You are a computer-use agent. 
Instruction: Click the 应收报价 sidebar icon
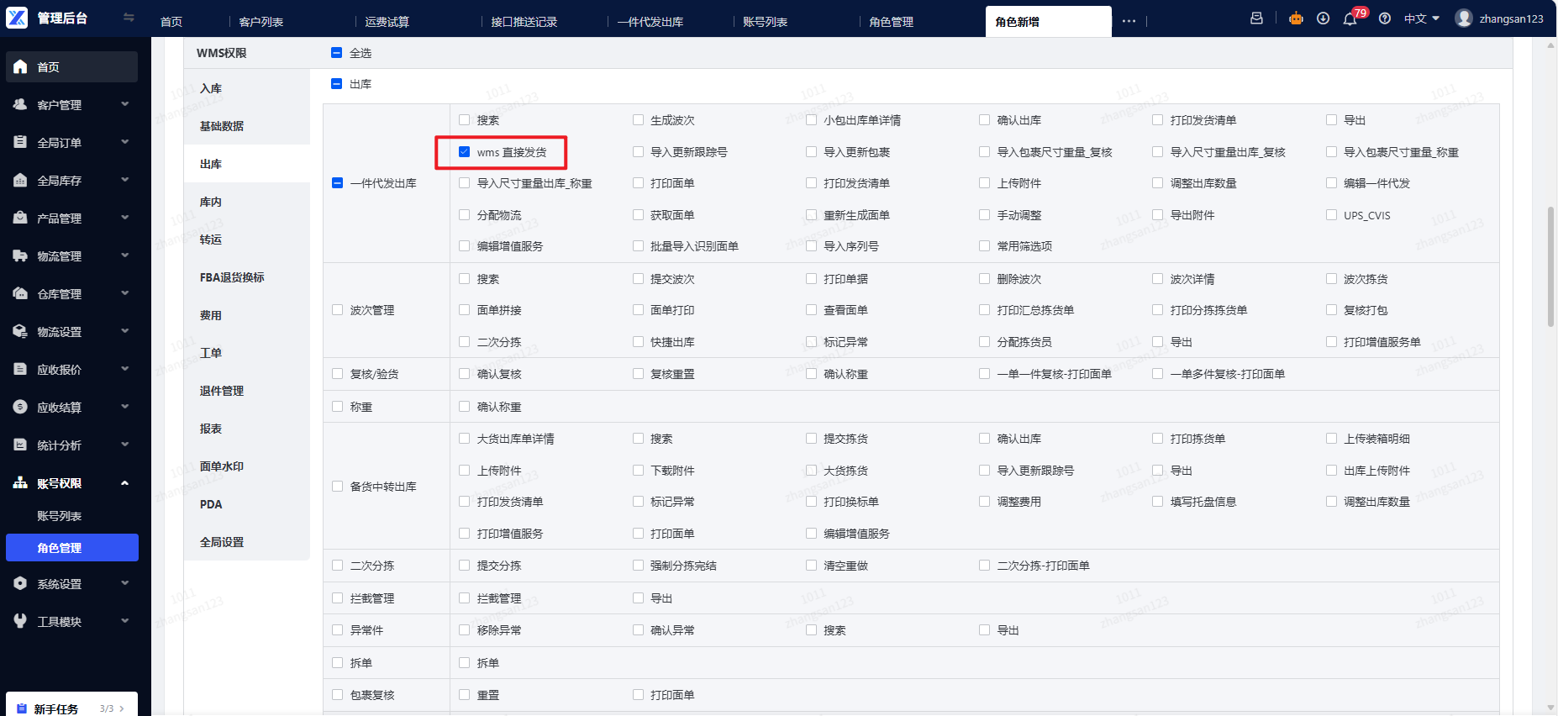pos(20,369)
